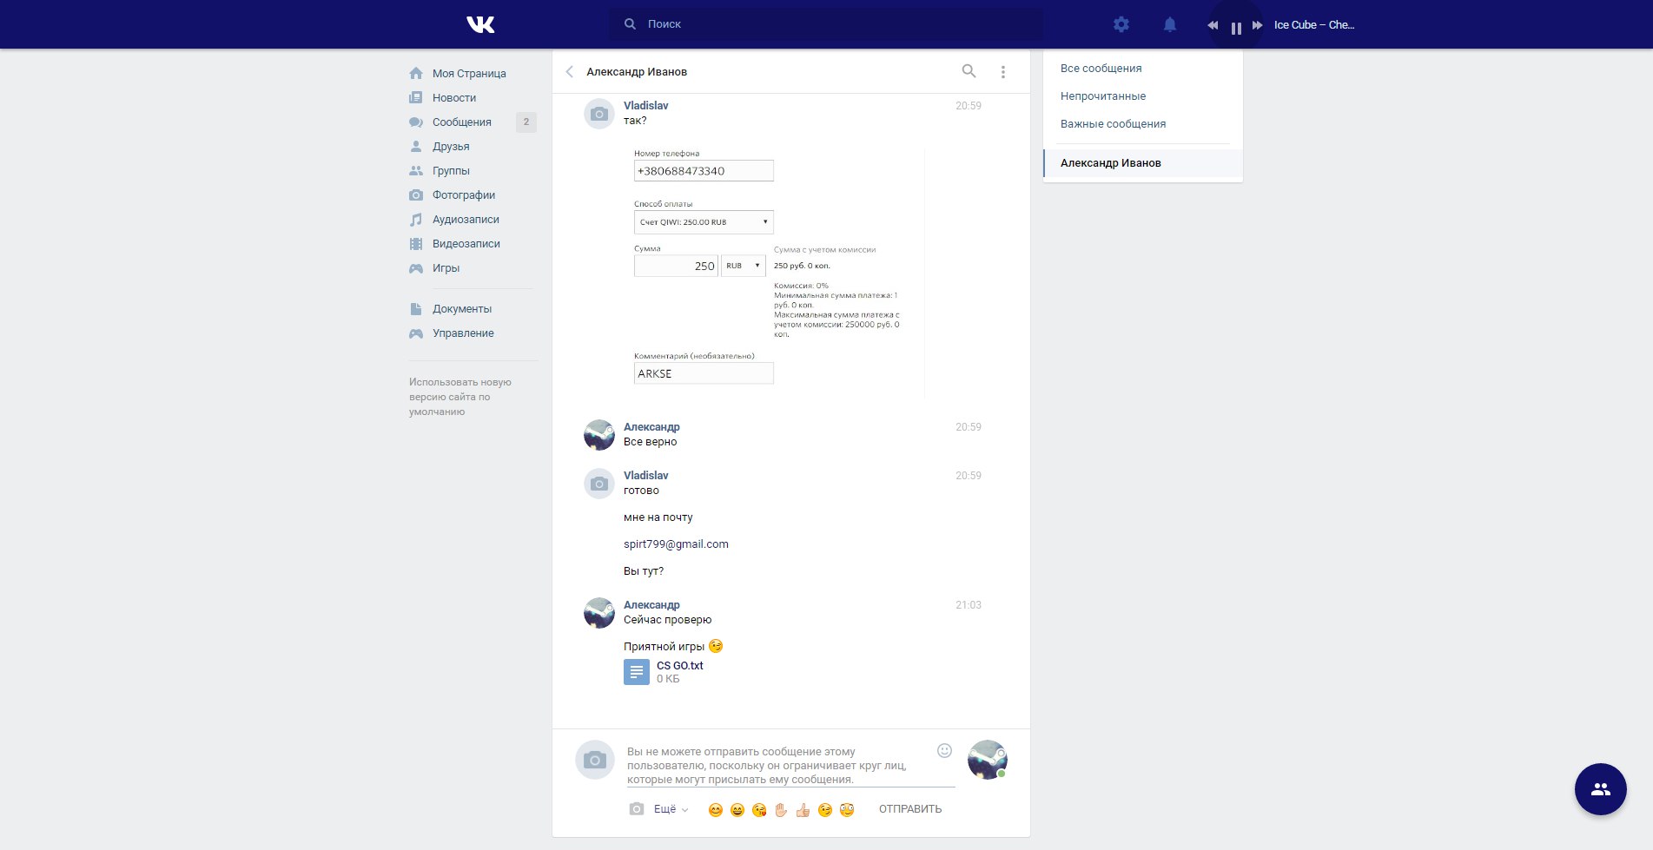Click the VK logo in header
This screenshot has height=850, width=1653.
point(480,24)
